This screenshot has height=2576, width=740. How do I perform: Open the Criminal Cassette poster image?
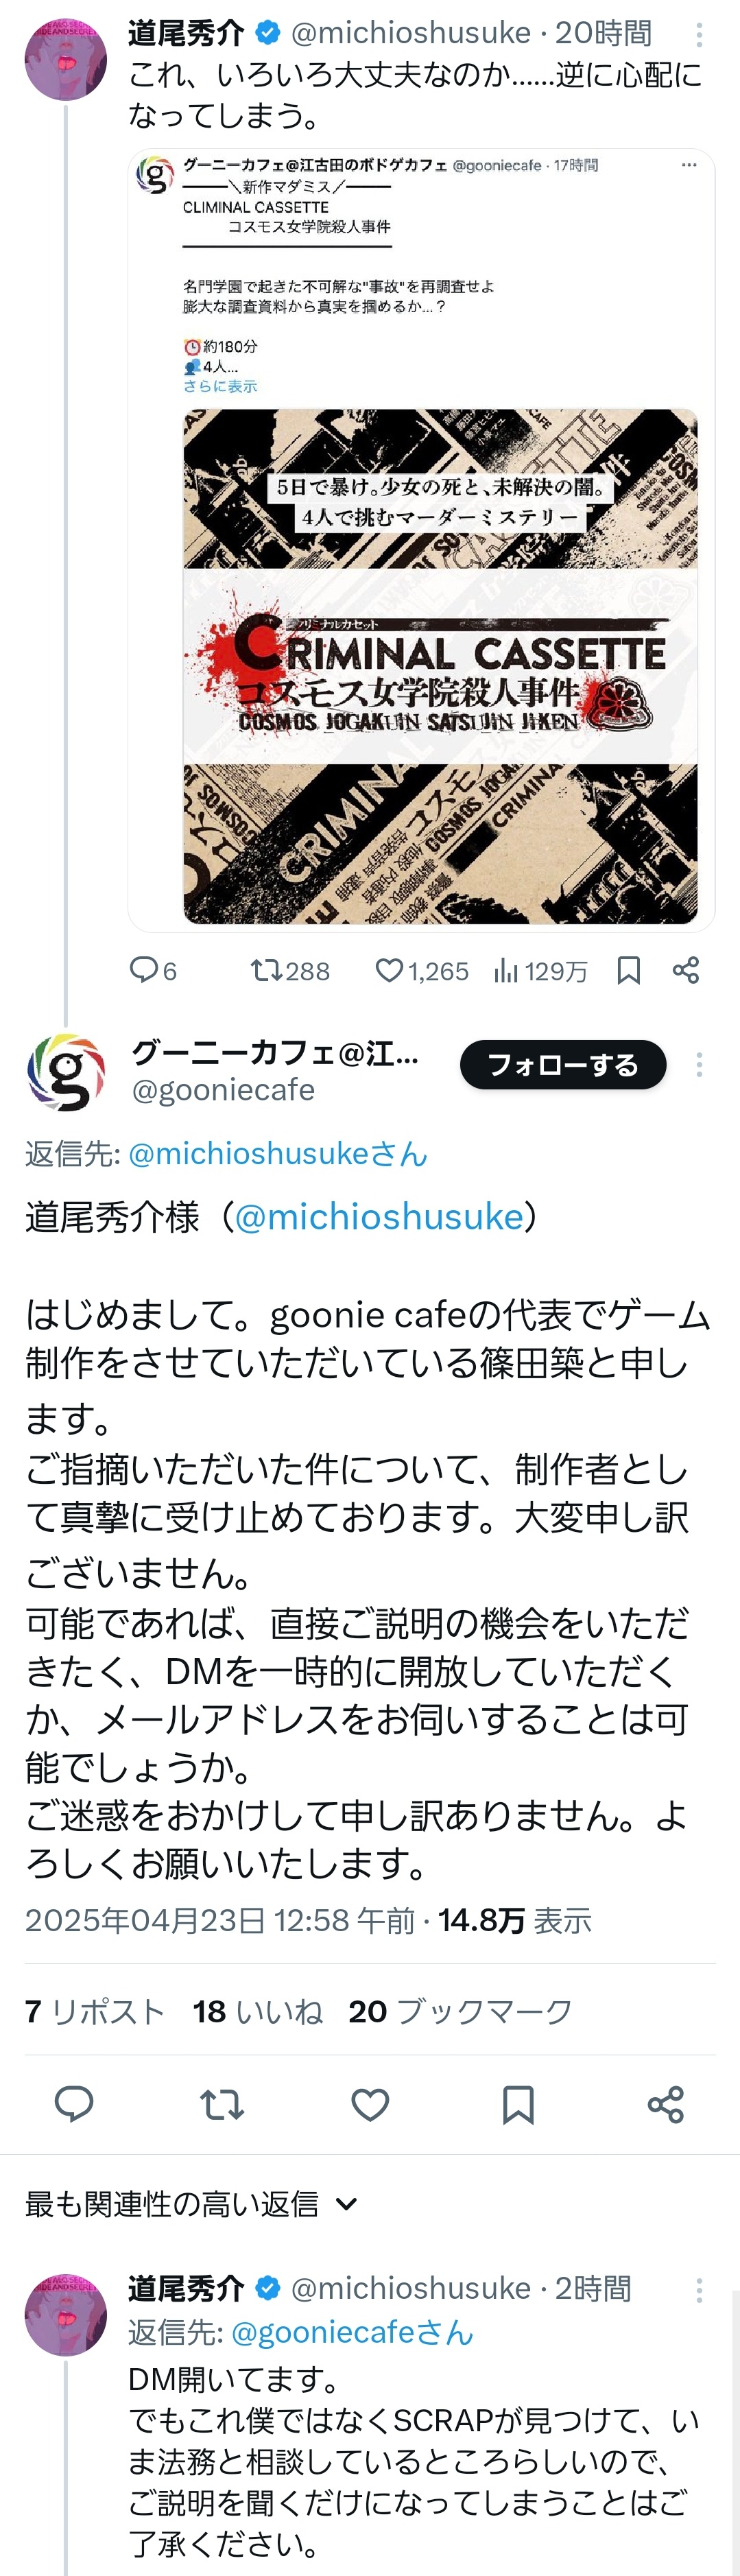pos(440,665)
